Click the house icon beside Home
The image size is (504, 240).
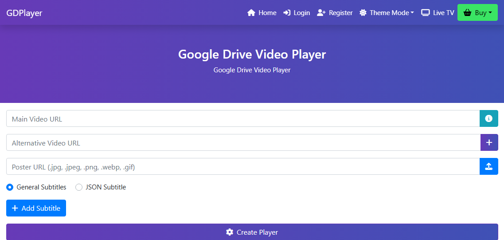pos(251,13)
